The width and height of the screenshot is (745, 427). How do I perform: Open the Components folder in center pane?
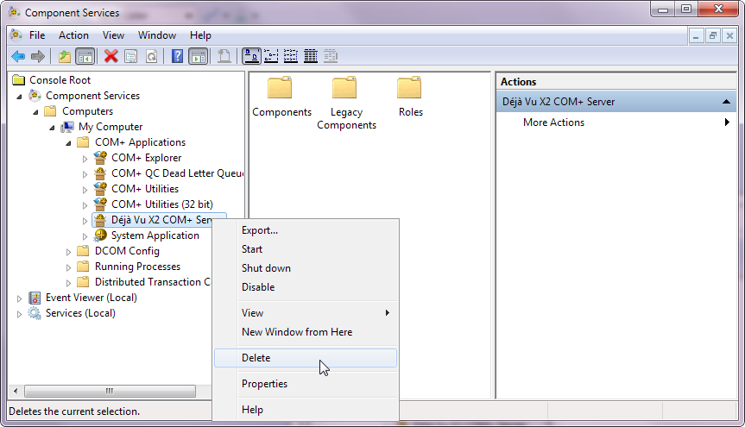pos(281,97)
